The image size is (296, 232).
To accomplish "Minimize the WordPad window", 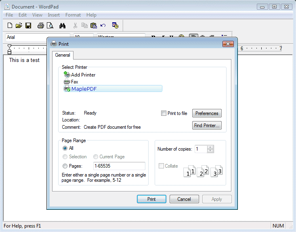I will pyautogui.click(x=262, y=7).
